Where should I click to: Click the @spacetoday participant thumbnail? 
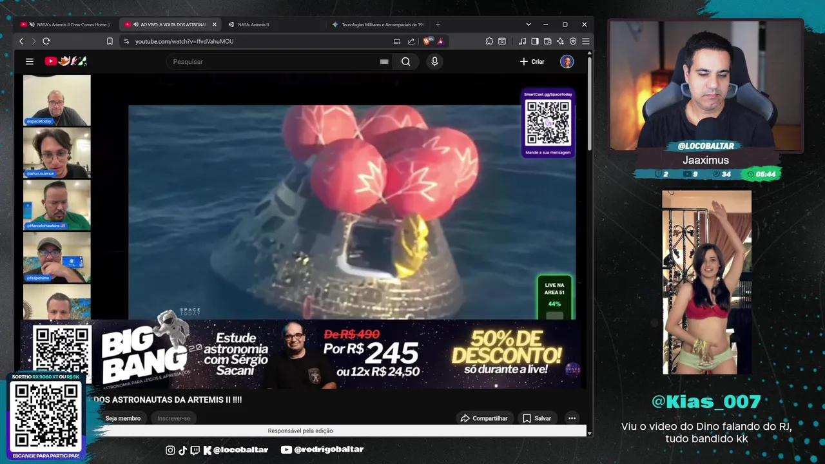pyautogui.click(x=57, y=100)
